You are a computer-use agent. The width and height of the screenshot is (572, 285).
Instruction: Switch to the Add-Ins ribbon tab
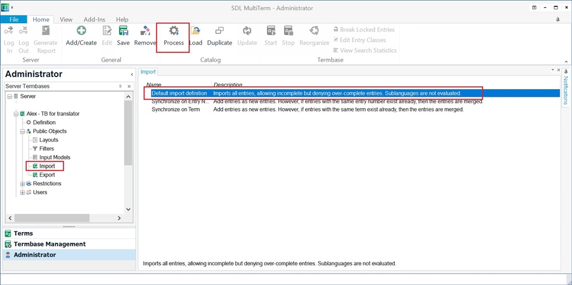pyautogui.click(x=95, y=20)
